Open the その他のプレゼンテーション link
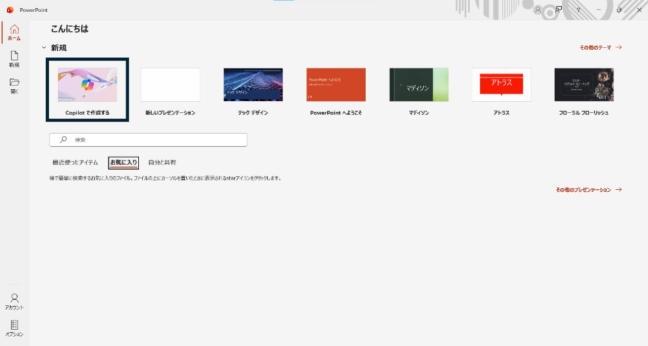Viewport: 648px width, 346px height. click(589, 190)
